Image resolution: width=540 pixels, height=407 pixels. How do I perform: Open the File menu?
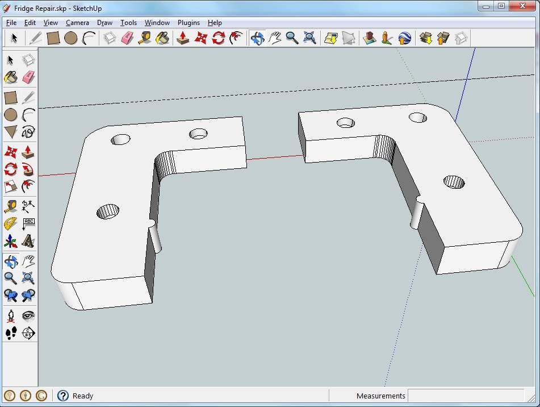11,23
